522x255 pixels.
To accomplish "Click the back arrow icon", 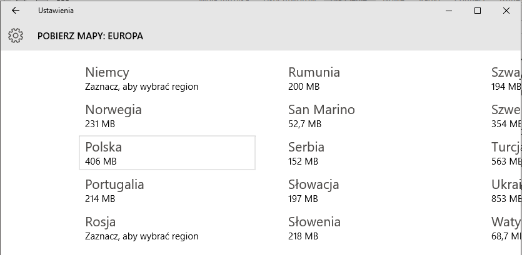I will point(15,11).
